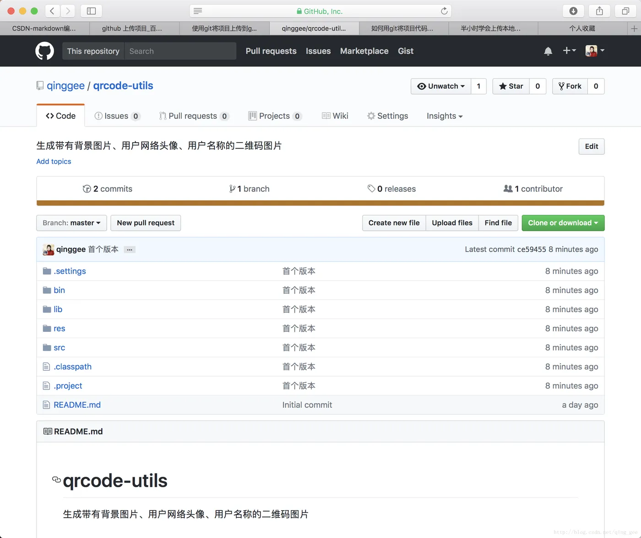Click the Search input field
641x538 pixels.
click(180, 51)
